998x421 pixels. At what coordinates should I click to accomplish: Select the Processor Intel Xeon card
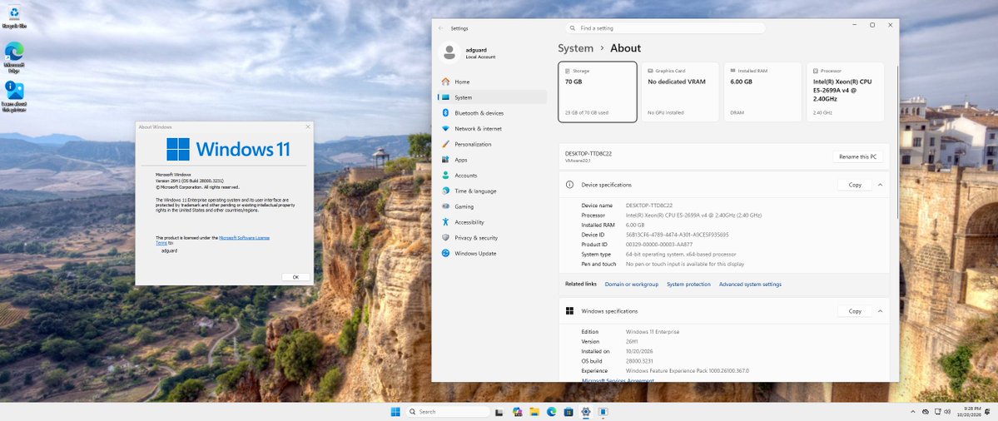845,92
